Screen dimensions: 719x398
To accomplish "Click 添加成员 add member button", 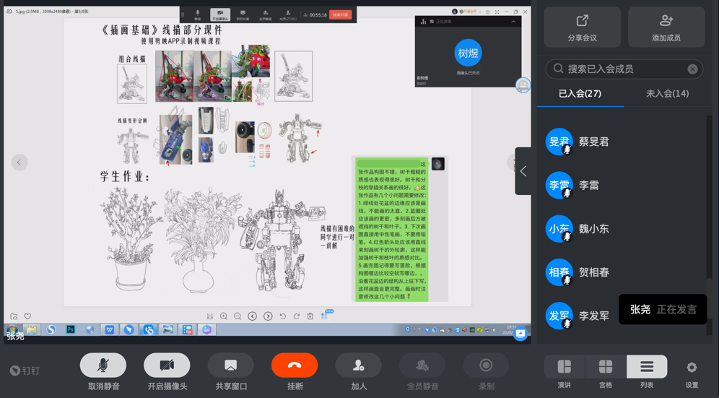I will (x=666, y=27).
